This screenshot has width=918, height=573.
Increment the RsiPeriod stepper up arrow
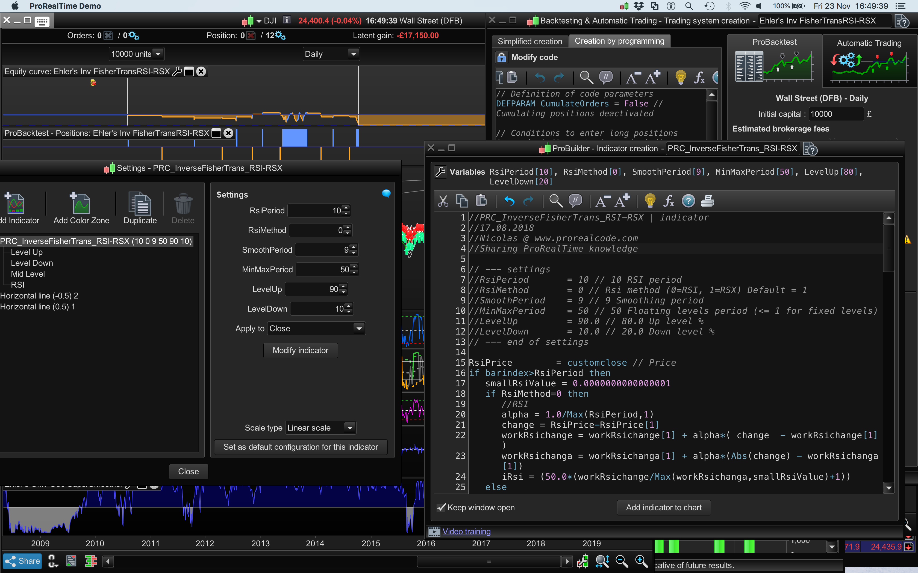(x=346, y=208)
